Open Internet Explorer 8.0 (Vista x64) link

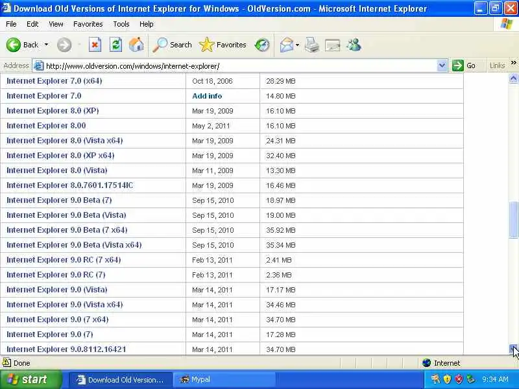[64, 140]
